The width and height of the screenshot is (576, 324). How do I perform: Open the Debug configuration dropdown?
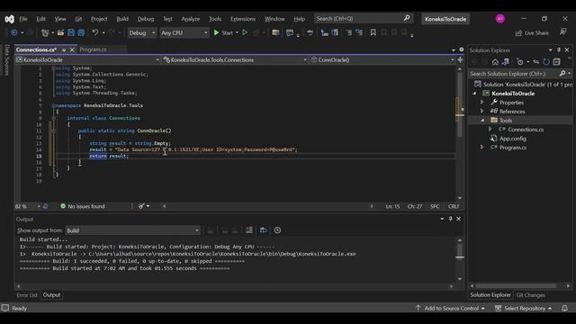pyautogui.click(x=142, y=32)
